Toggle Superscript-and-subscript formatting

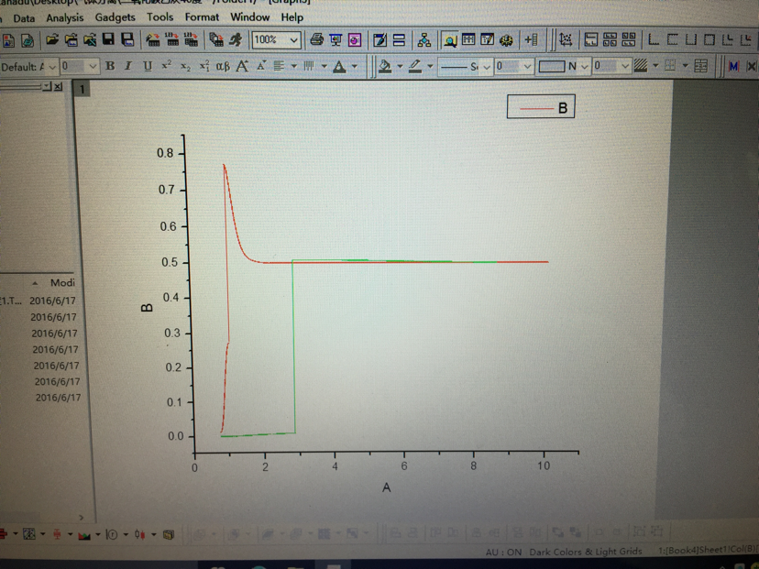(x=204, y=66)
